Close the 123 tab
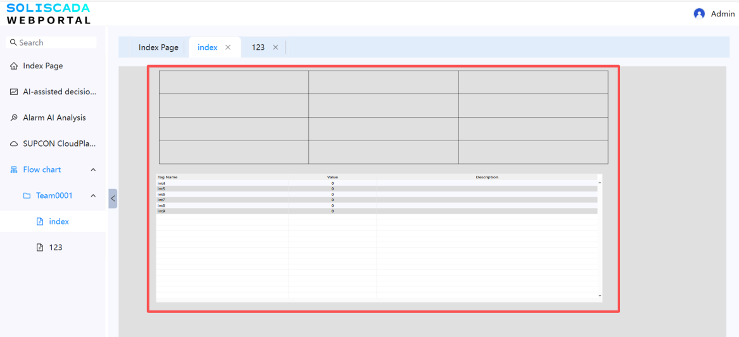 275,47
